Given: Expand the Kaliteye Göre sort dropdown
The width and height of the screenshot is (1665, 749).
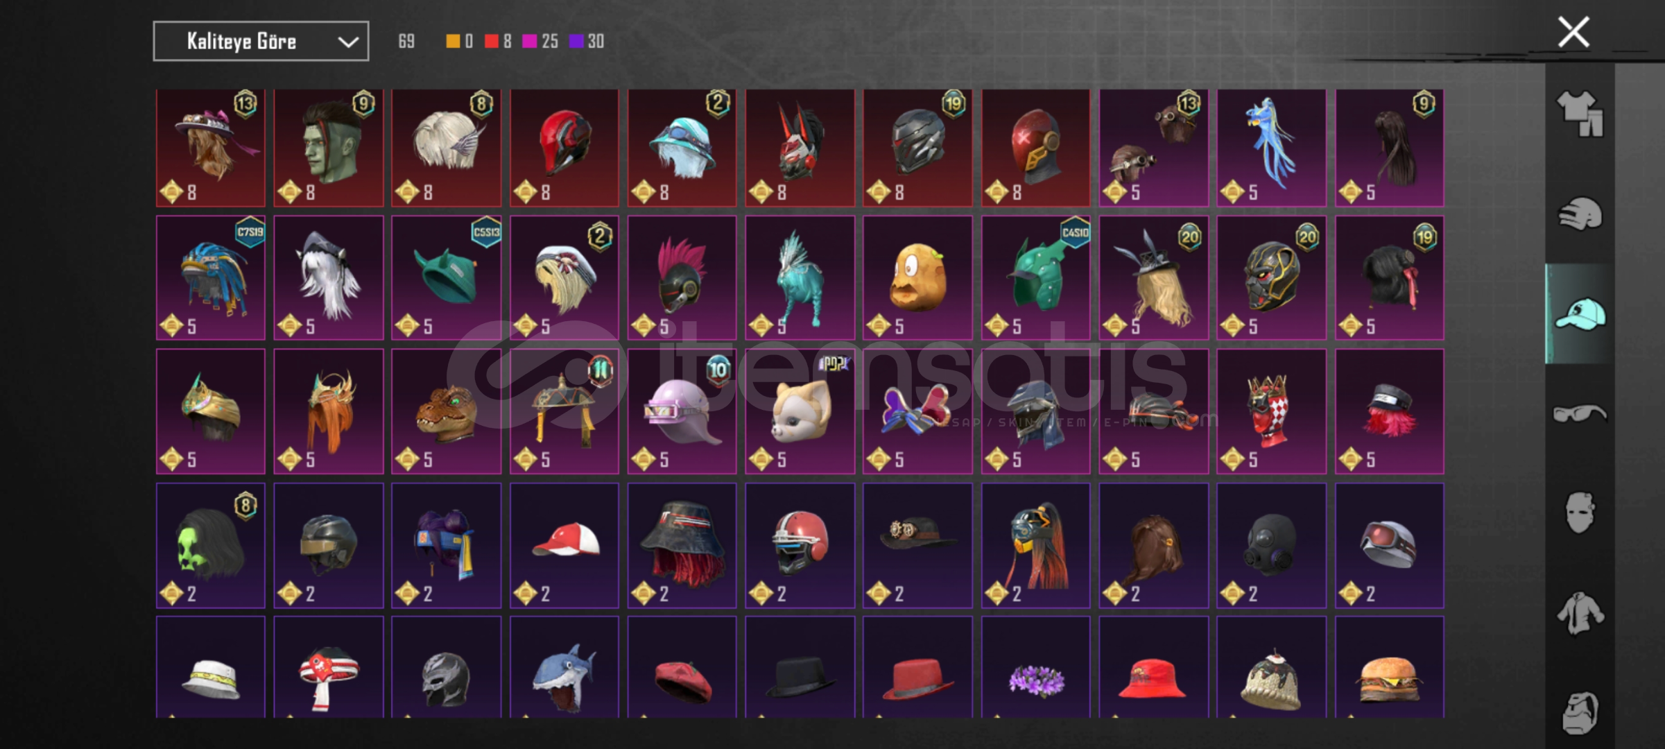Looking at the screenshot, I should tap(261, 42).
